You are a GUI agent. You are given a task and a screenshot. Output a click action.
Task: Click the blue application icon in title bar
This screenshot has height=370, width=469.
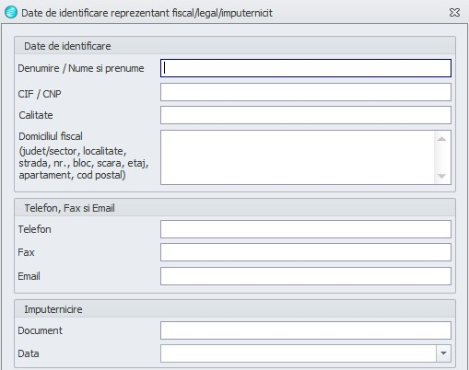(11, 13)
